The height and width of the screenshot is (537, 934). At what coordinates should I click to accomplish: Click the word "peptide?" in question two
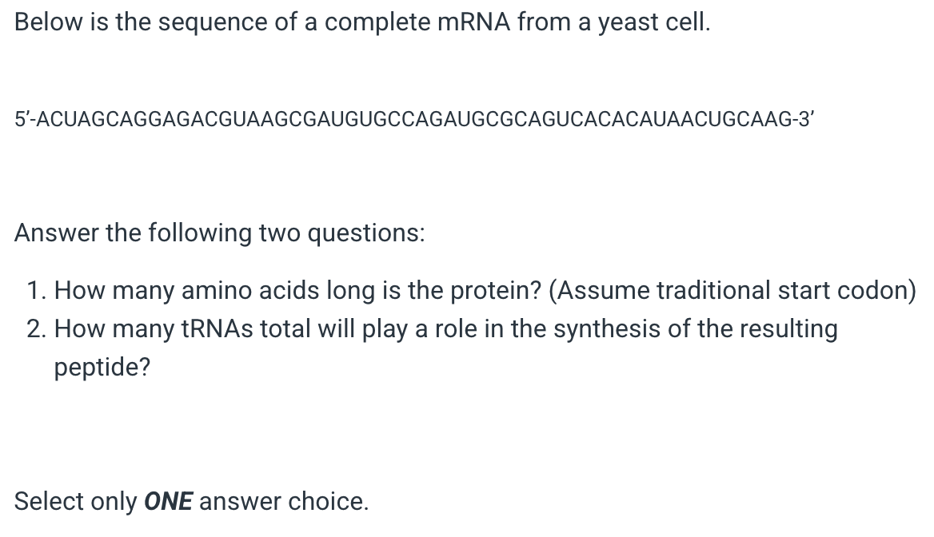(102, 368)
